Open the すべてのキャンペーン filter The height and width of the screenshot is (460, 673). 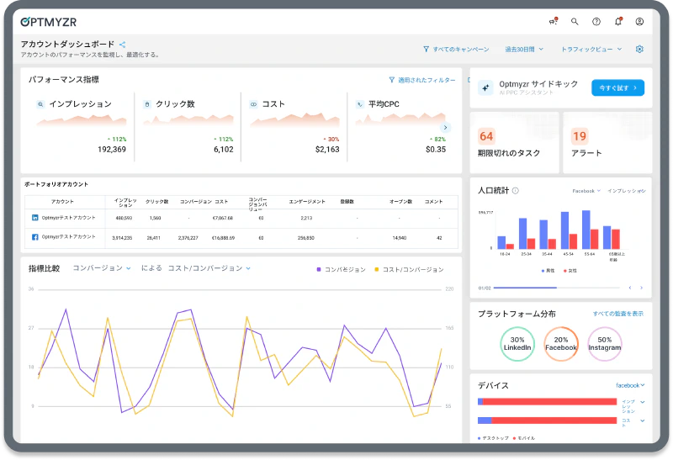pyautogui.click(x=456, y=50)
